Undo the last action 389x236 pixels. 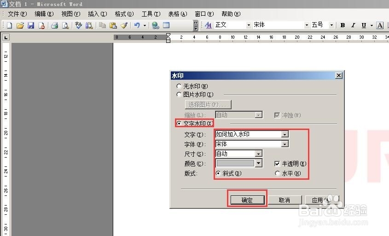coord(137,25)
